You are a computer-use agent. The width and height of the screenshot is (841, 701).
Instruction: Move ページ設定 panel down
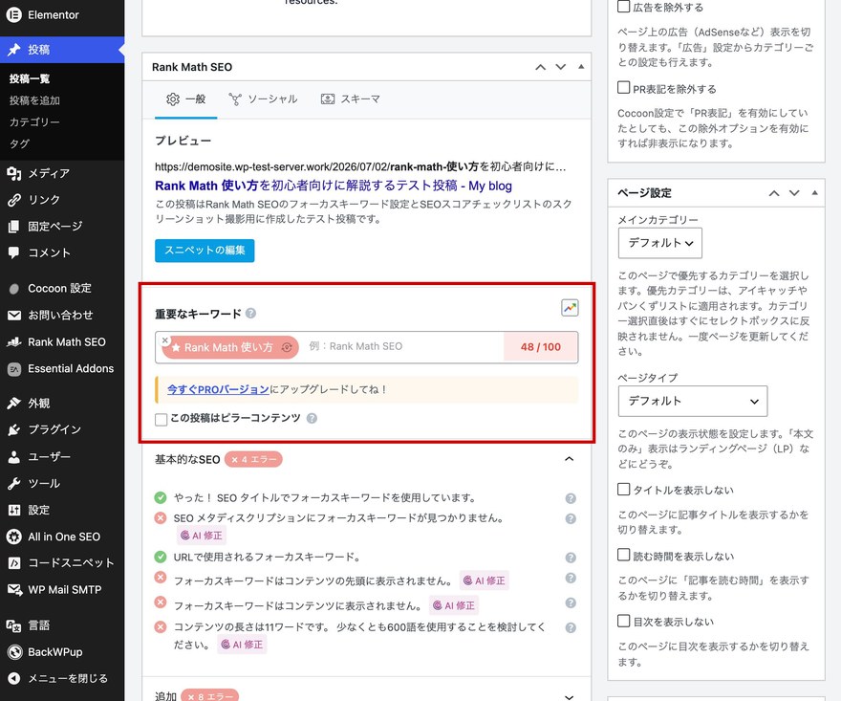[x=794, y=193]
